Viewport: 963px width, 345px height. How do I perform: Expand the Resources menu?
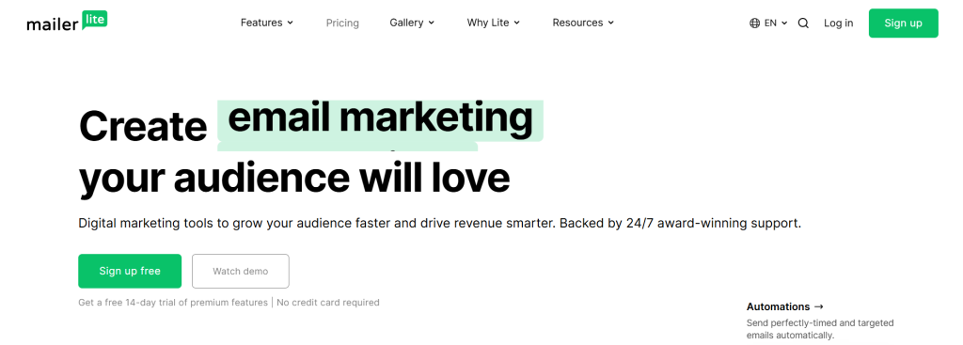coord(583,23)
